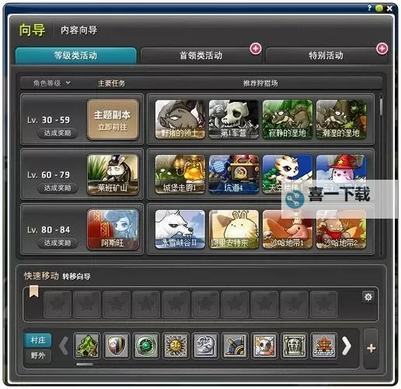
Task: Click plus icon on 特别活动 tab
Action: point(382,49)
